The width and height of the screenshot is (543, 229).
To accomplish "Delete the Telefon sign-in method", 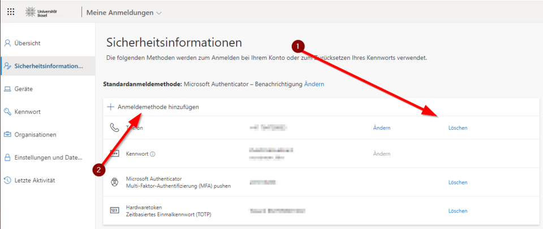I will 458,128.
